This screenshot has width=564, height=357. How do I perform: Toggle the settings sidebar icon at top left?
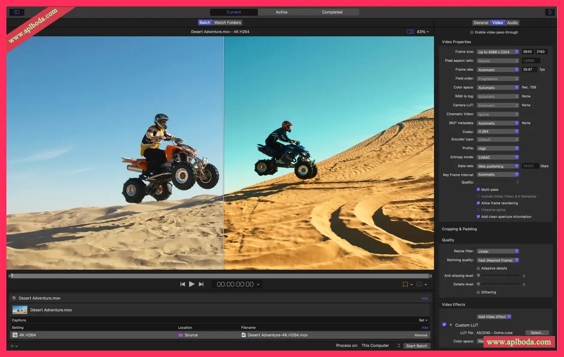point(17,12)
